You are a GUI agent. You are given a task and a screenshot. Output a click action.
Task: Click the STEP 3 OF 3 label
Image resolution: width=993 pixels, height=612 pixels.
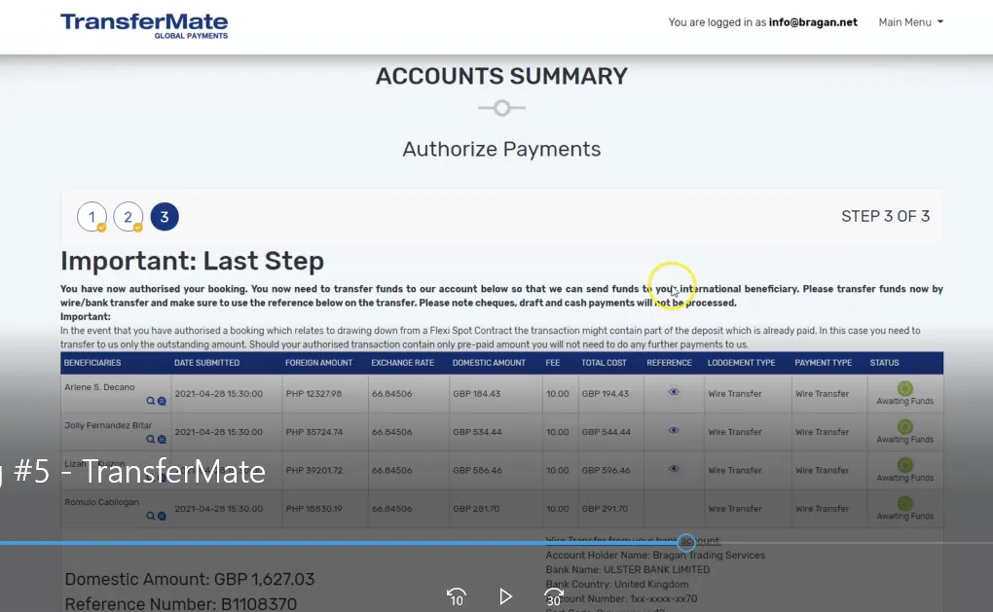(885, 216)
